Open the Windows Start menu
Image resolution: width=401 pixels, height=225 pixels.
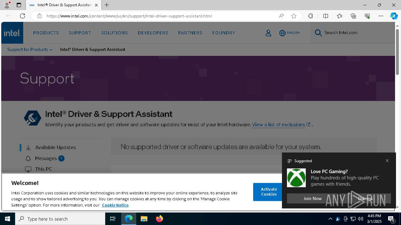(x=8, y=219)
